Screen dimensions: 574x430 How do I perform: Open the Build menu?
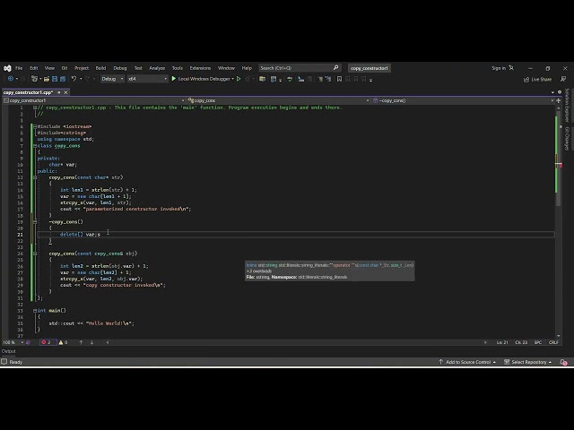100,68
